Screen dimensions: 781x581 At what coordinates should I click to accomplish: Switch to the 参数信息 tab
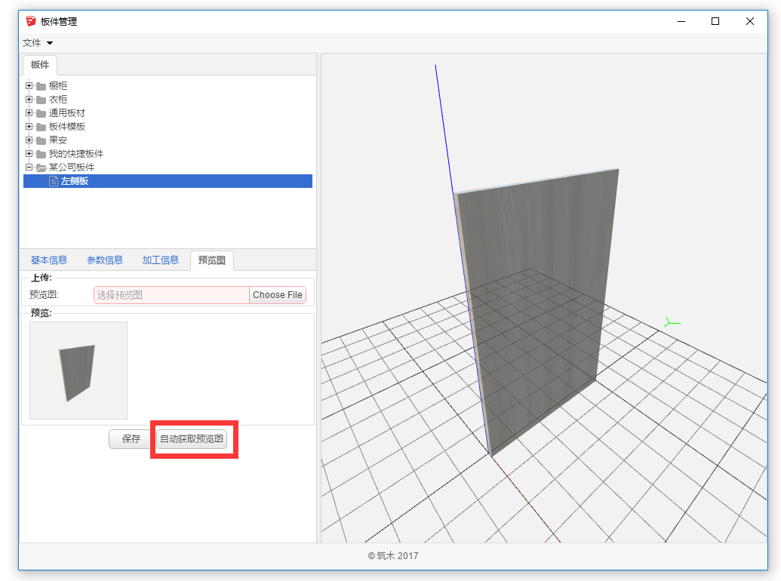tap(105, 260)
